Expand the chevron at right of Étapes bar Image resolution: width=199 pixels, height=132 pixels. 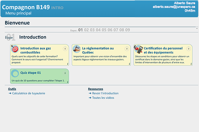(x=197, y=29)
